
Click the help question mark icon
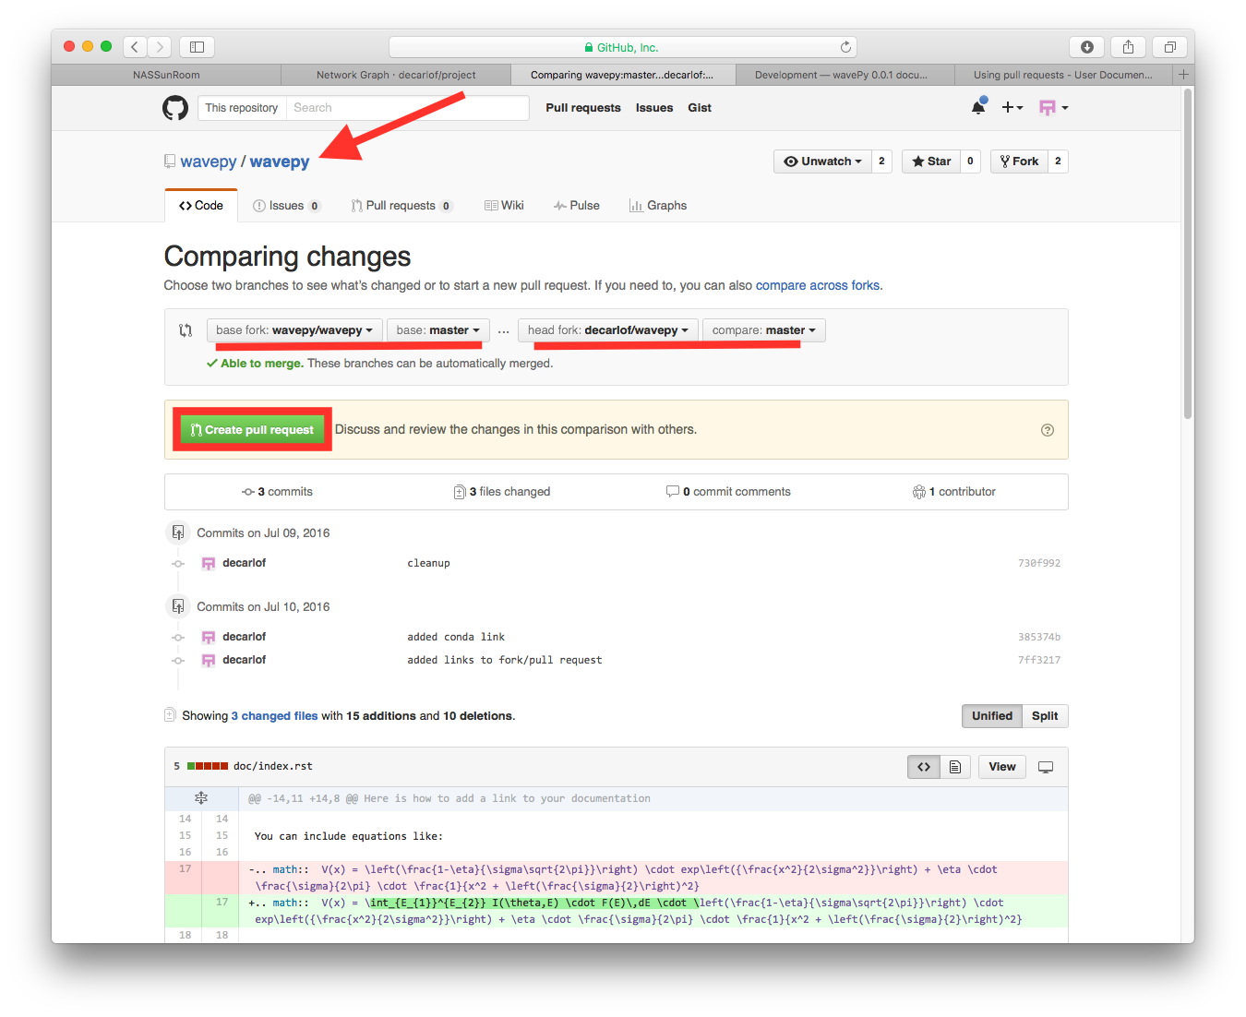tap(1048, 430)
